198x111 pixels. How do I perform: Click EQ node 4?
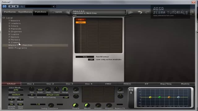point(179,97)
